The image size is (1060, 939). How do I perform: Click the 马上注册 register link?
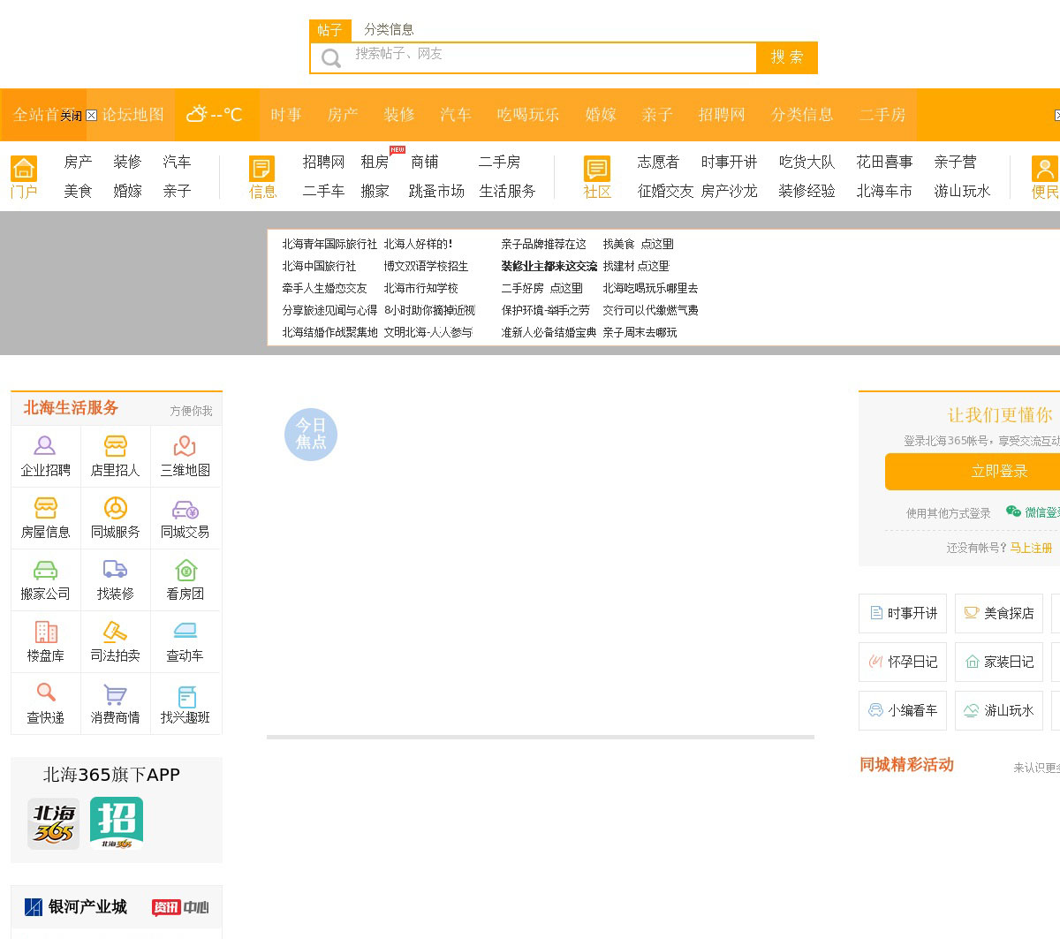coord(1031,548)
